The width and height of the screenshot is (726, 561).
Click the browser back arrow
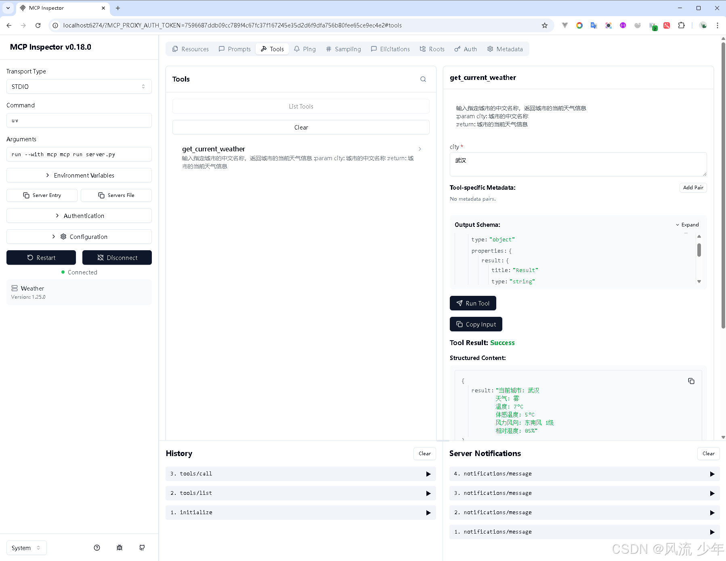coord(9,25)
